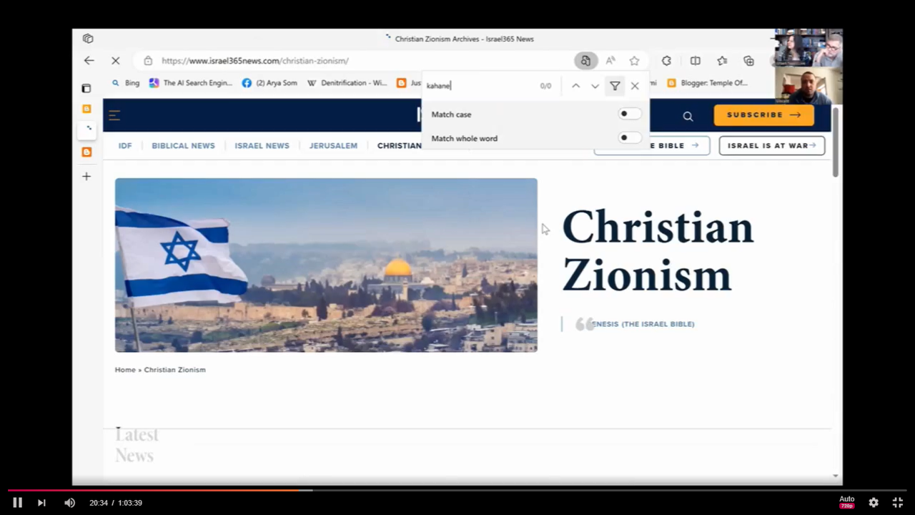This screenshot has width=915, height=515.
Task: Click the Subscribe button
Action: coord(763,115)
